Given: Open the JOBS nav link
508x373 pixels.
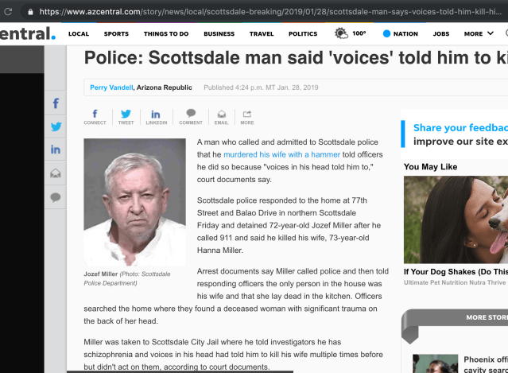Looking at the screenshot, I should click(x=441, y=33).
